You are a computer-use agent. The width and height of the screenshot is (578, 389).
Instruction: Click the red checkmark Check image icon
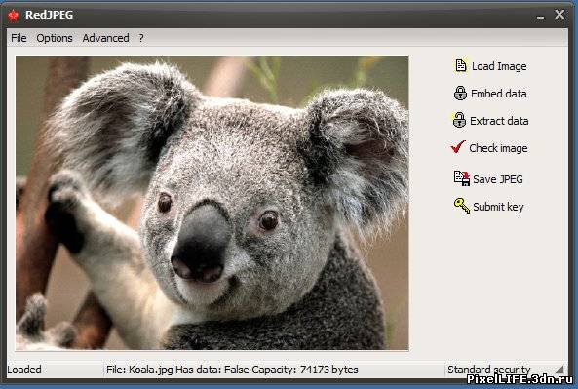click(x=458, y=147)
